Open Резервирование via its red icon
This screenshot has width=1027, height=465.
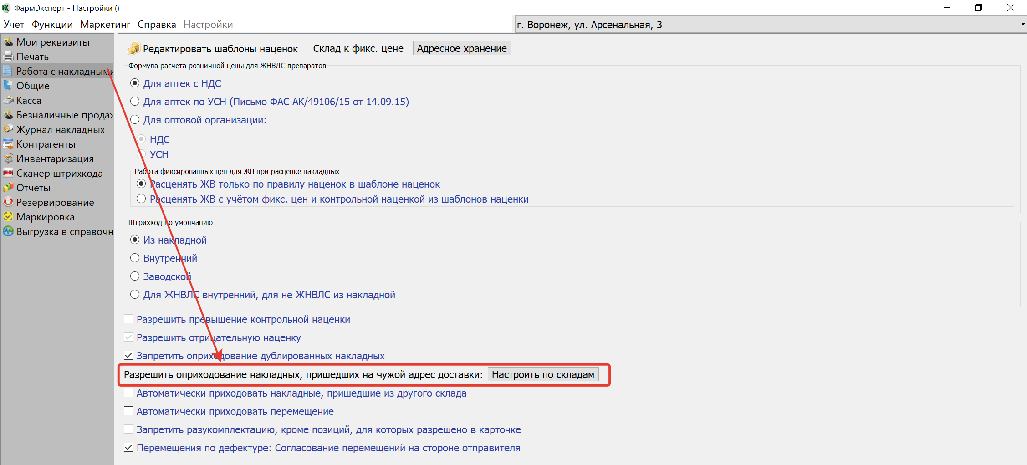[8, 202]
